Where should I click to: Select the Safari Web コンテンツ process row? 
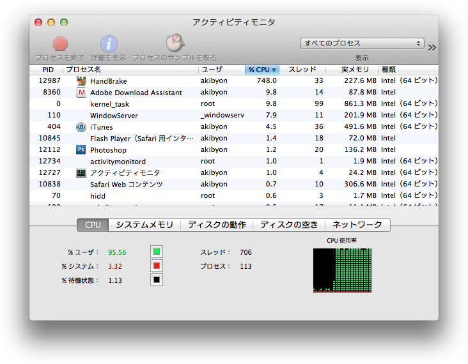coord(234,185)
